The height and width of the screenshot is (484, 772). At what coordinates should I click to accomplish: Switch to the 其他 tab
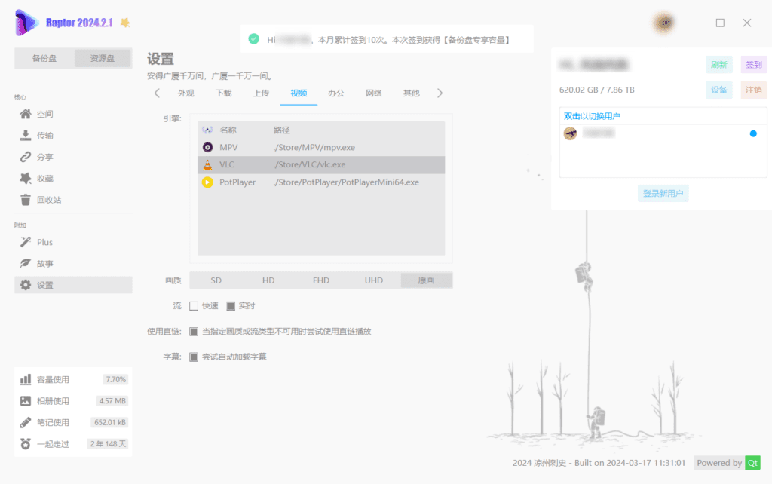click(411, 93)
